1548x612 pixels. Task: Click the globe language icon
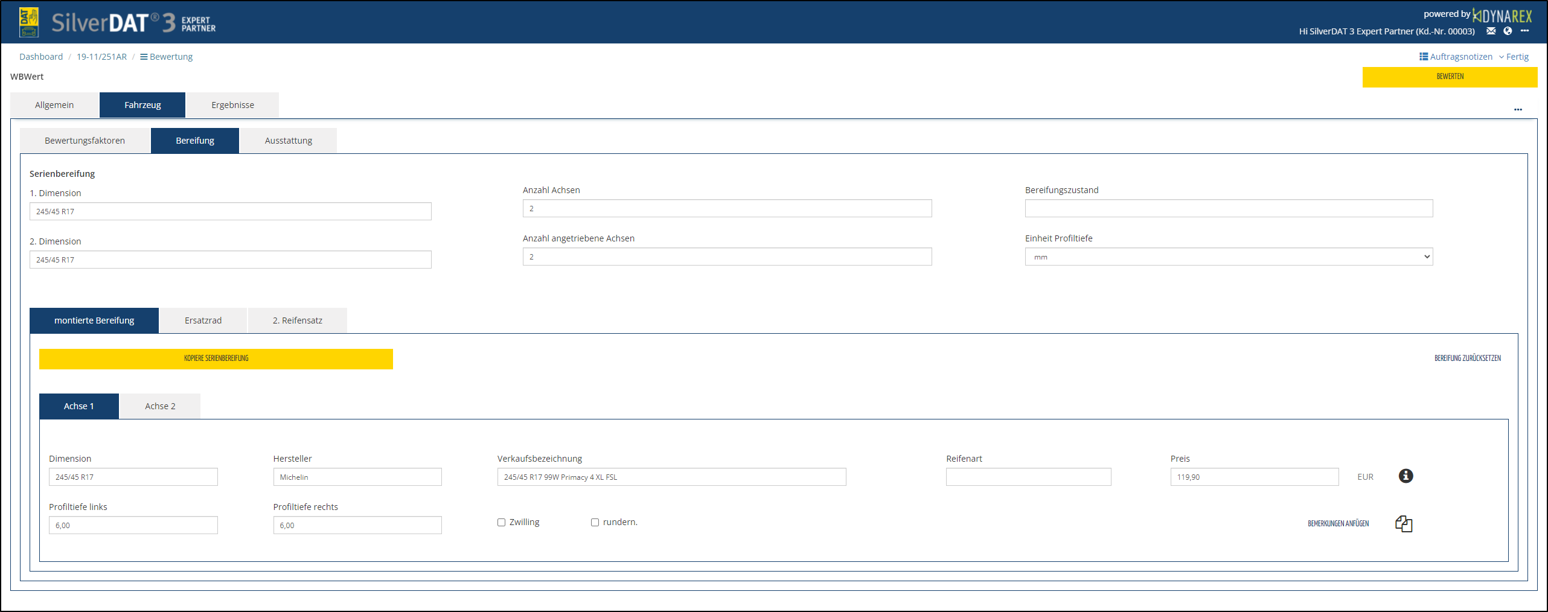(1508, 31)
